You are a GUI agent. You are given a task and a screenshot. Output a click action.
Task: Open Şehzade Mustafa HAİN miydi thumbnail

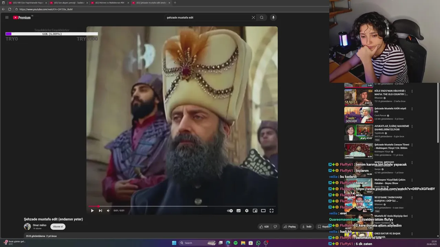tap(359, 115)
